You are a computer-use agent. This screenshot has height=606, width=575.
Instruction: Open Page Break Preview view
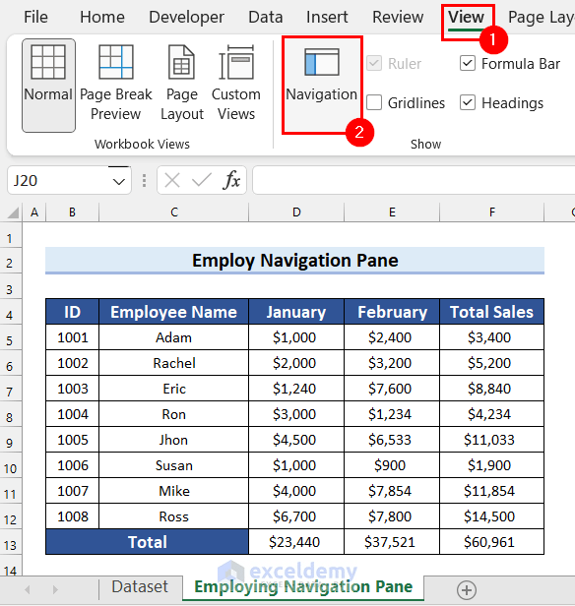click(x=115, y=84)
